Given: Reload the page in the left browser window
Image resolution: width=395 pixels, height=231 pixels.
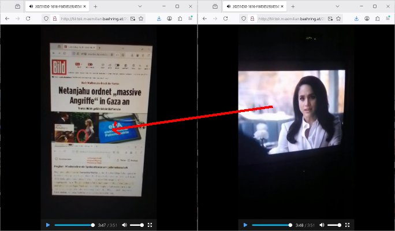Looking at the screenshot, I should 28,18.
